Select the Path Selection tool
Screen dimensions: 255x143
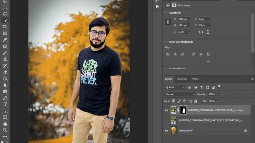(5, 111)
